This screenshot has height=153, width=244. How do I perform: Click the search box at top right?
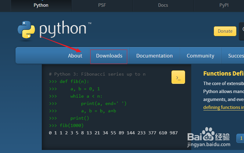(242, 31)
